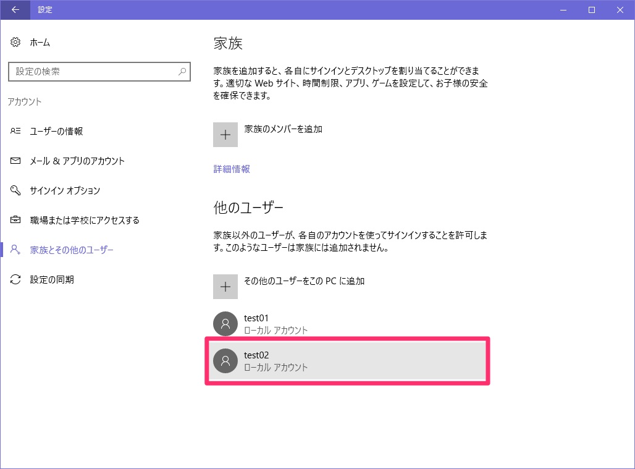Click the ユーザーの情報 person-card icon
635x469 pixels.
15,131
